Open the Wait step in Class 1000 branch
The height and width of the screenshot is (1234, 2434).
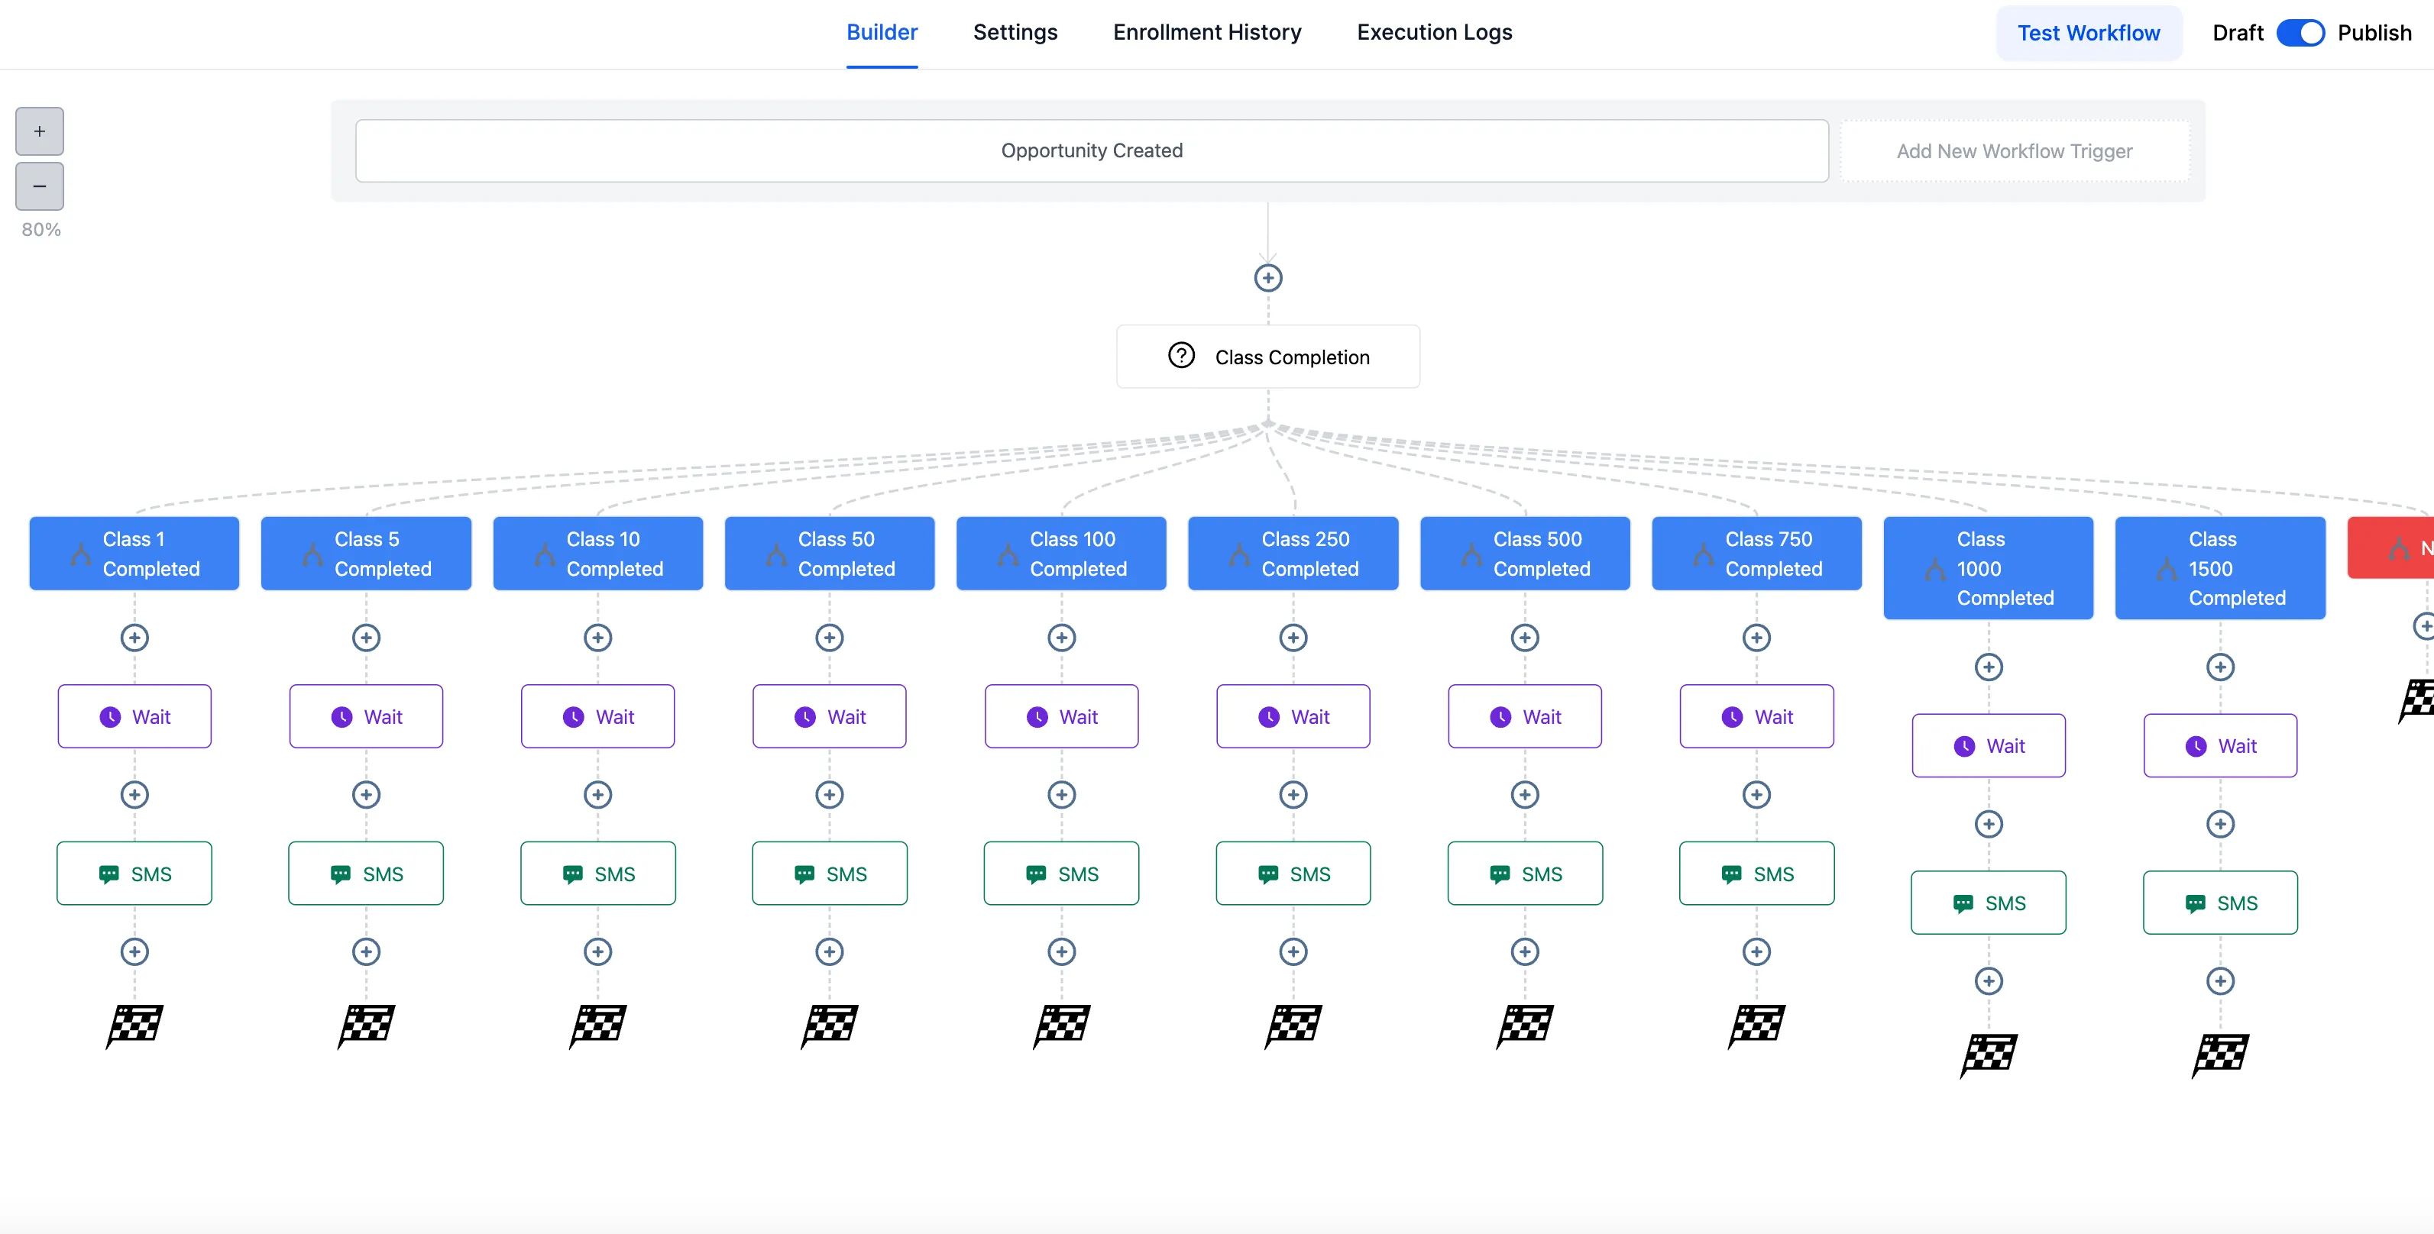[1988, 746]
